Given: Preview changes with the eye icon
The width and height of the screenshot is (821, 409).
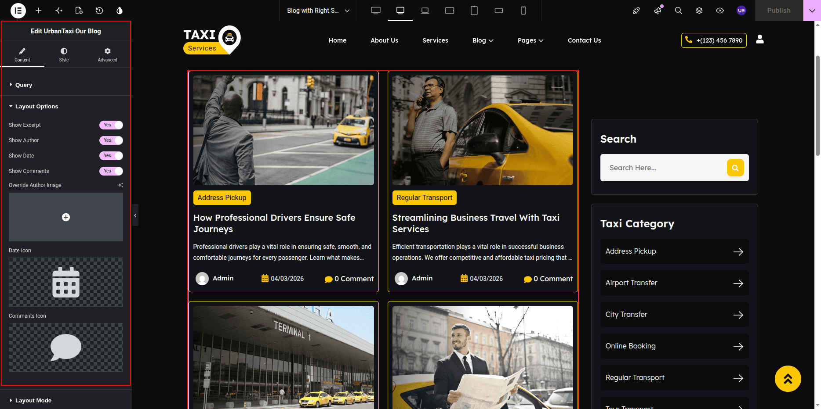Looking at the screenshot, I should (x=720, y=11).
